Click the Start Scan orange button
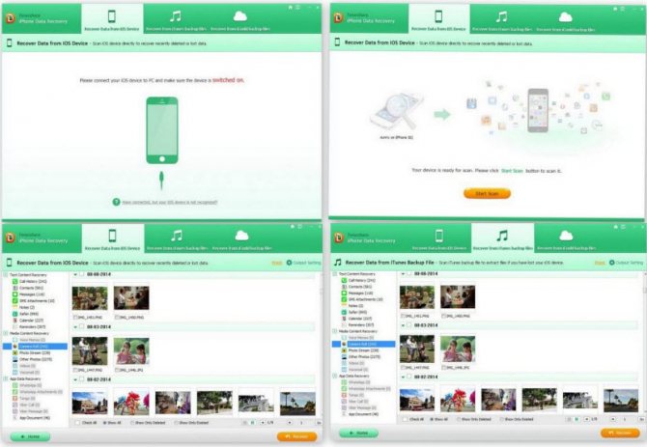Screen dimensions: 647x447 tap(487, 193)
